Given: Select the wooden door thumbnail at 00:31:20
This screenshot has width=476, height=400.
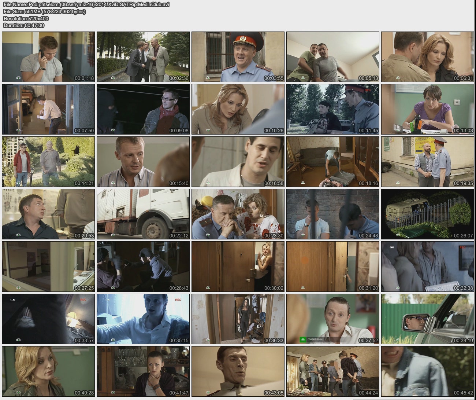Looking at the screenshot, I should (x=333, y=267).
